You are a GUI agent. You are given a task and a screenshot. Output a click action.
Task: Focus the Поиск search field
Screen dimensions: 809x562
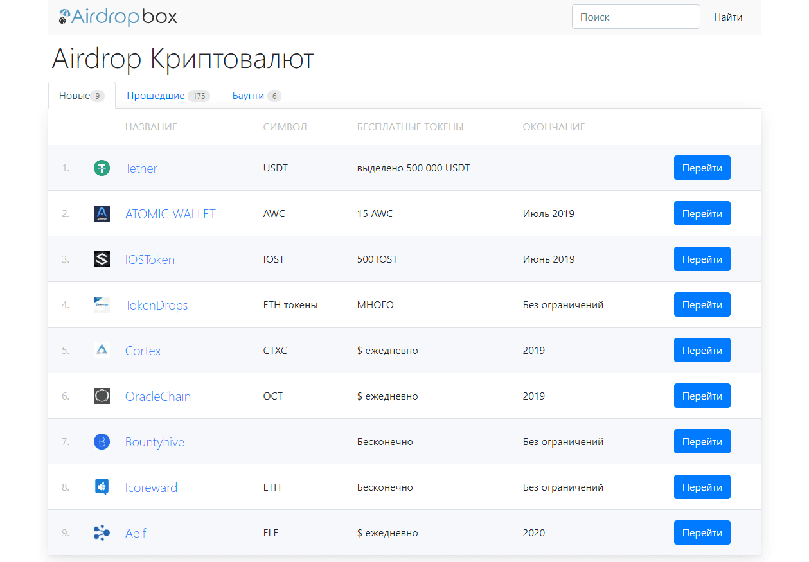point(636,17)
